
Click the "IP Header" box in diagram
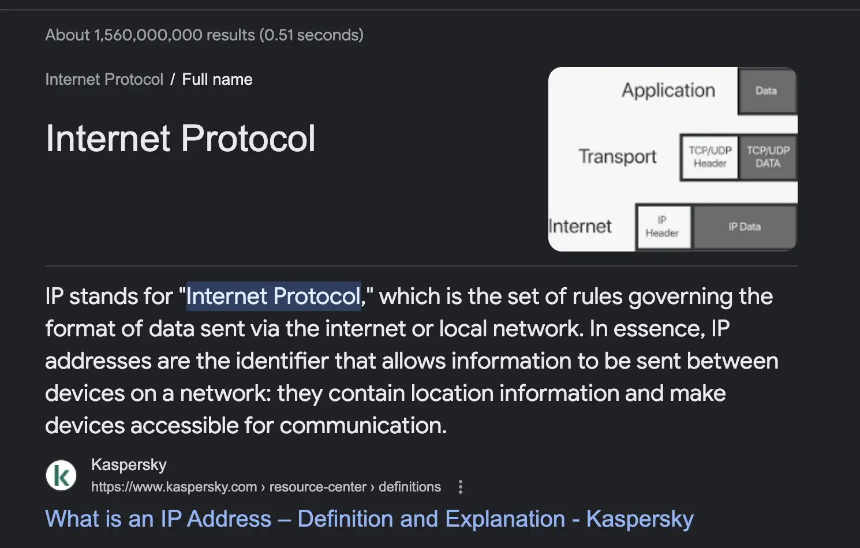tap(663, 227)
